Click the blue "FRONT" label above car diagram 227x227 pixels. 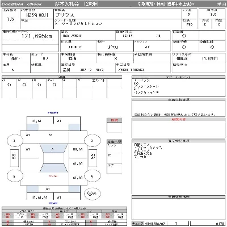(x=53, y=112)
